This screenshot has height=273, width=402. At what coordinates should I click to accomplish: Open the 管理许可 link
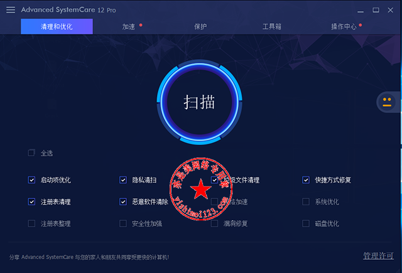378,255
